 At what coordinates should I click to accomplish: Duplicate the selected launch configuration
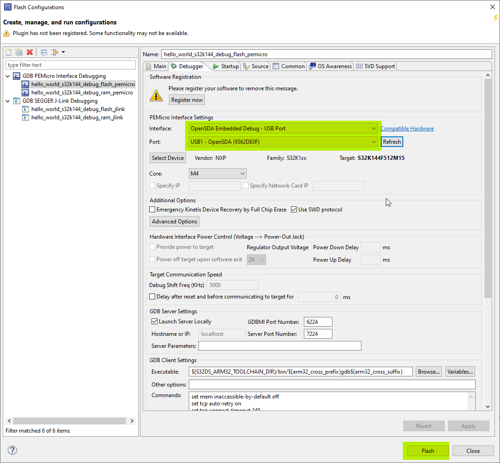coord(18,52)
